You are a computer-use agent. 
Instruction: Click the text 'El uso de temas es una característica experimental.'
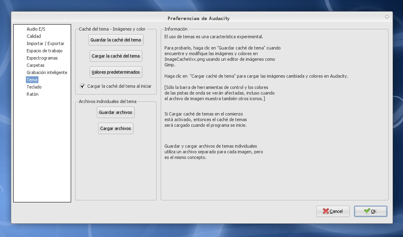[x=214, y=37]
